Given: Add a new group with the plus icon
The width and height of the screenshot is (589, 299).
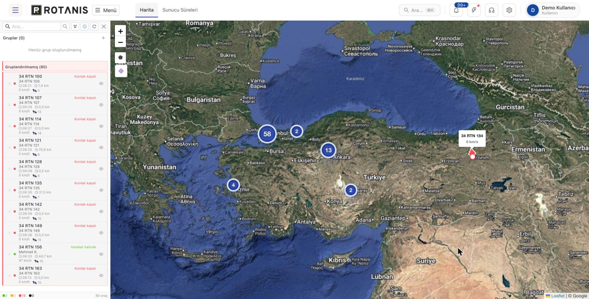Looking at the screenshot, I should point(103,38).
